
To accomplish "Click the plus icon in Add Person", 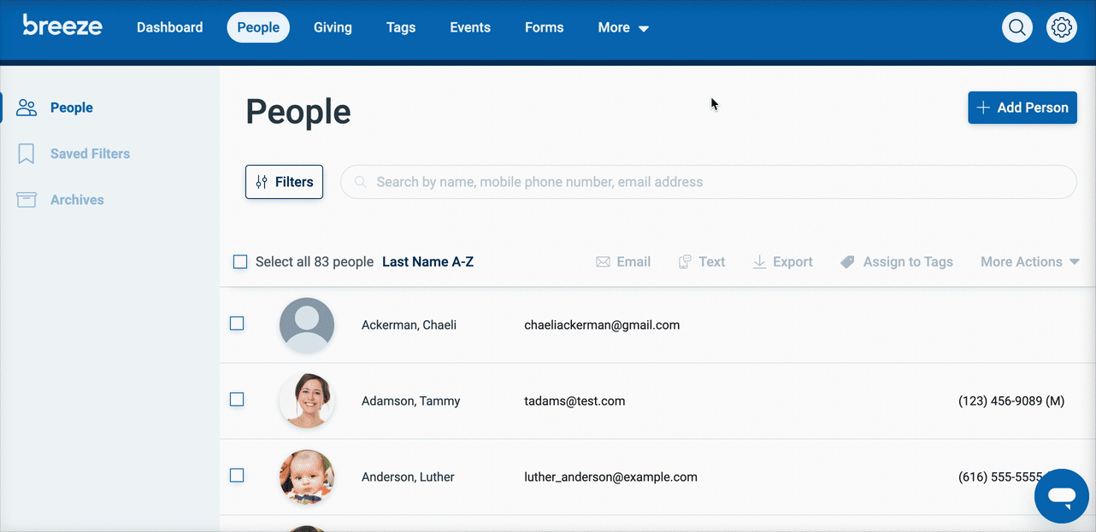I will pos(983,108).
